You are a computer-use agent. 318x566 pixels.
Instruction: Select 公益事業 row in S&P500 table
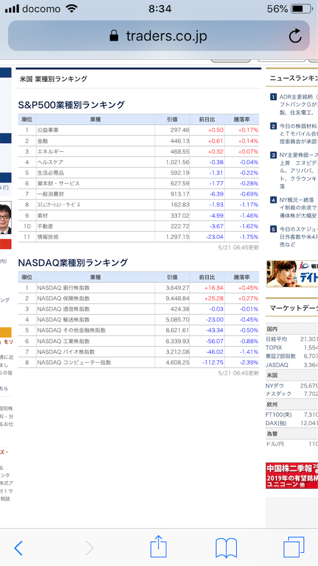139,130
